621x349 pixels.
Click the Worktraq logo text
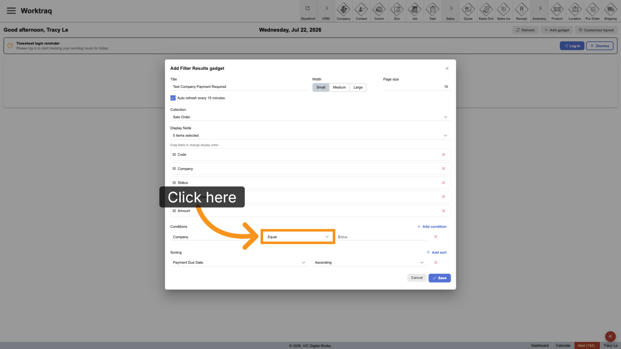(36, 11)
